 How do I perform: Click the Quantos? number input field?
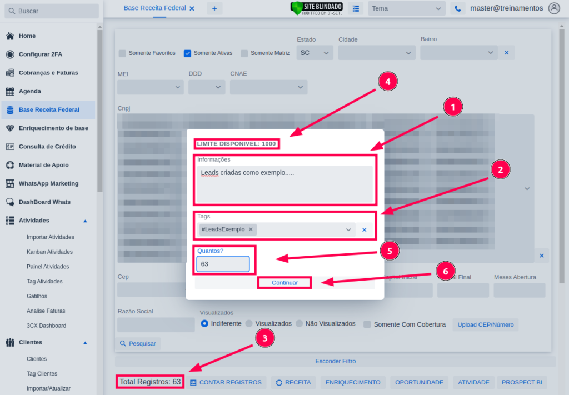point(222,264)
